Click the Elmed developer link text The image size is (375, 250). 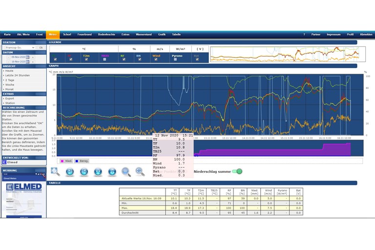tap(12, 162)
